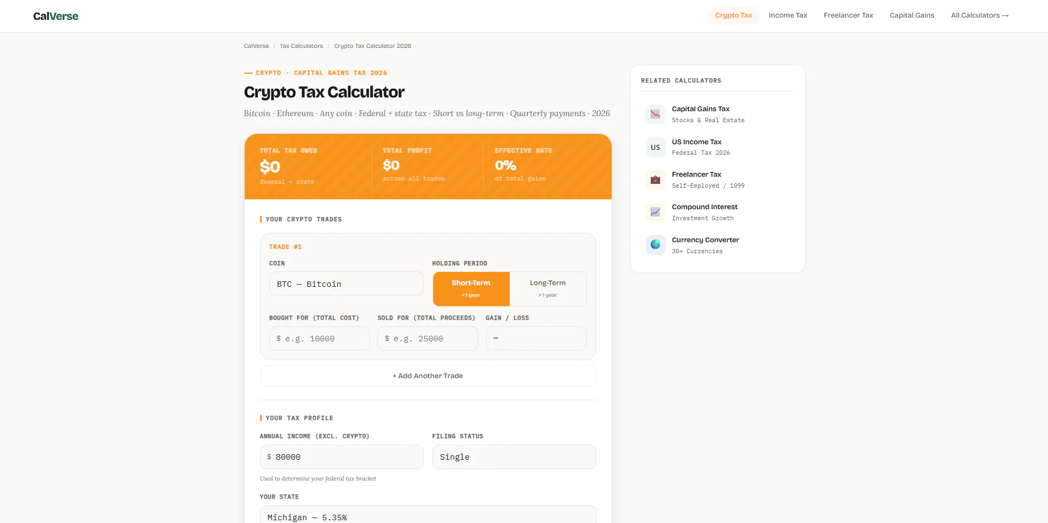Open Freelancer Tax related calculator link

(x=717, y=179)
